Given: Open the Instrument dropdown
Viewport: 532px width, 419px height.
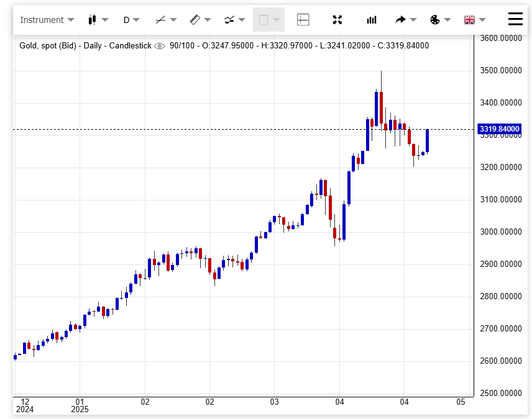Looking at the screenshot, I should tap(47, 20).
